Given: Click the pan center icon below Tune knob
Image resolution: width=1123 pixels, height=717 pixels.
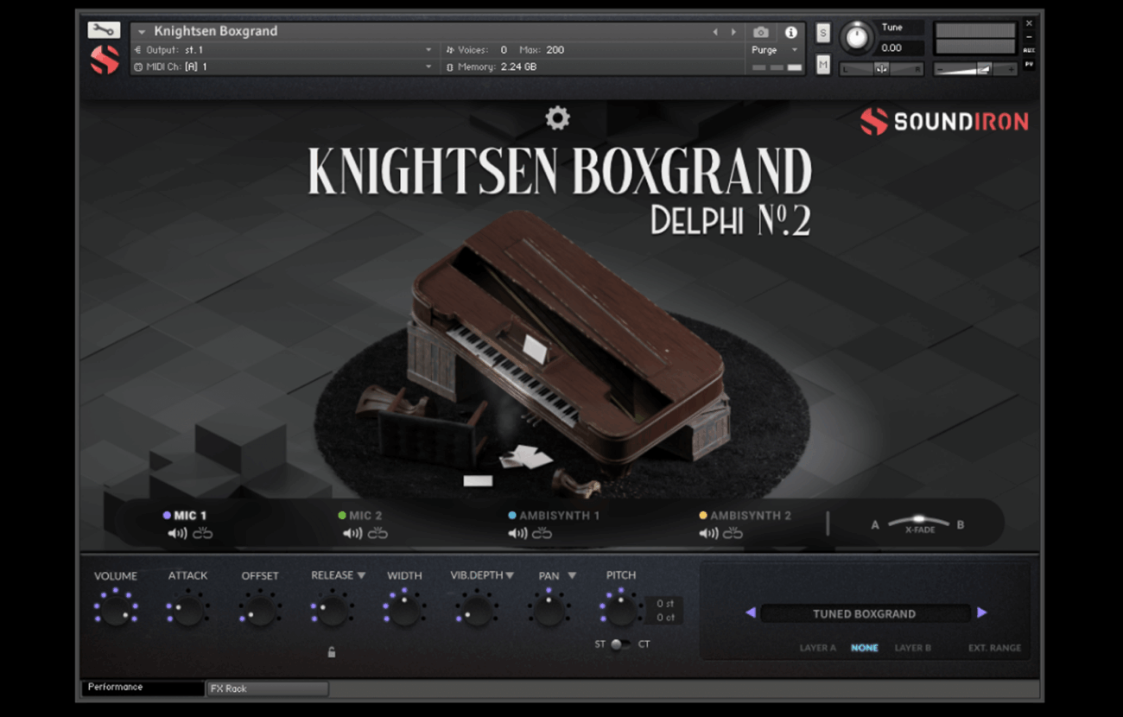Looking at the screenshot, I should (881, 69).
